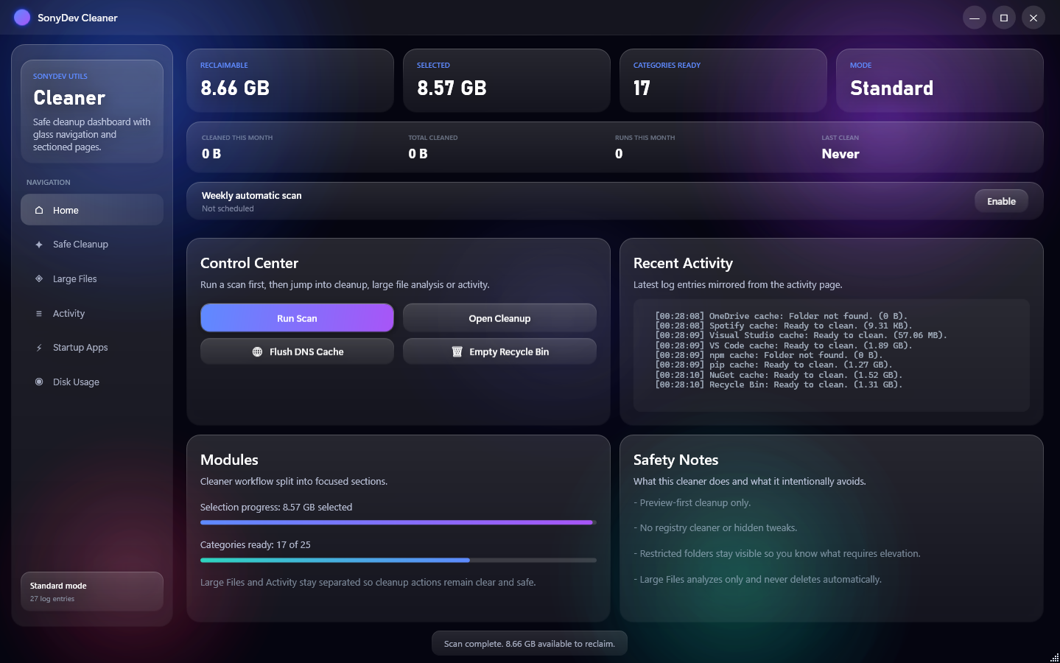Click the Total Cleaned 0 B value
The image size is (1060, 663).
click(x=418, y=154)
